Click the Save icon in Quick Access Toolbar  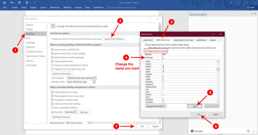click(4, 3)
